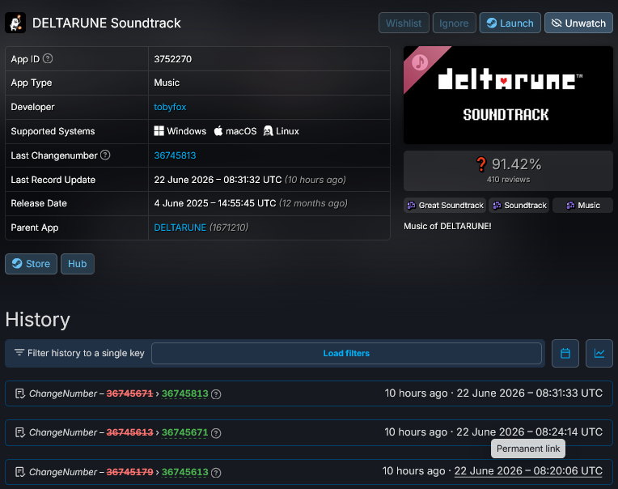Click the History heading
The image size is (618, 489).
click(x=38, y=320)
